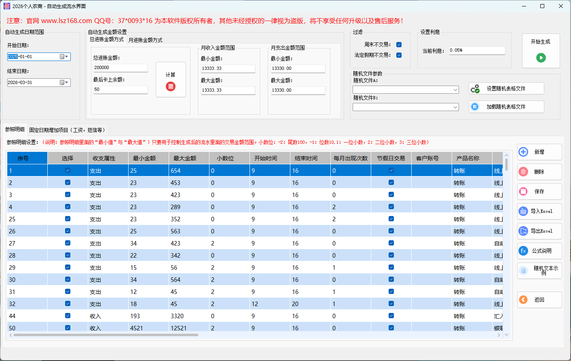Click the gears icon on 设置随机表格文件

(x=475, y=88)
